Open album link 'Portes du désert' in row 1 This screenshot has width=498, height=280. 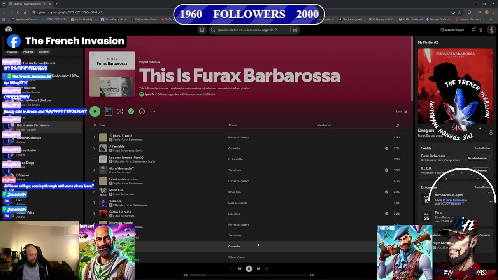[x=238, y=137]
